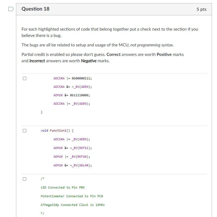Click the line ADCSRA |= _BV(ADEN);
The image size is (217, 217).
pos(71,103)
